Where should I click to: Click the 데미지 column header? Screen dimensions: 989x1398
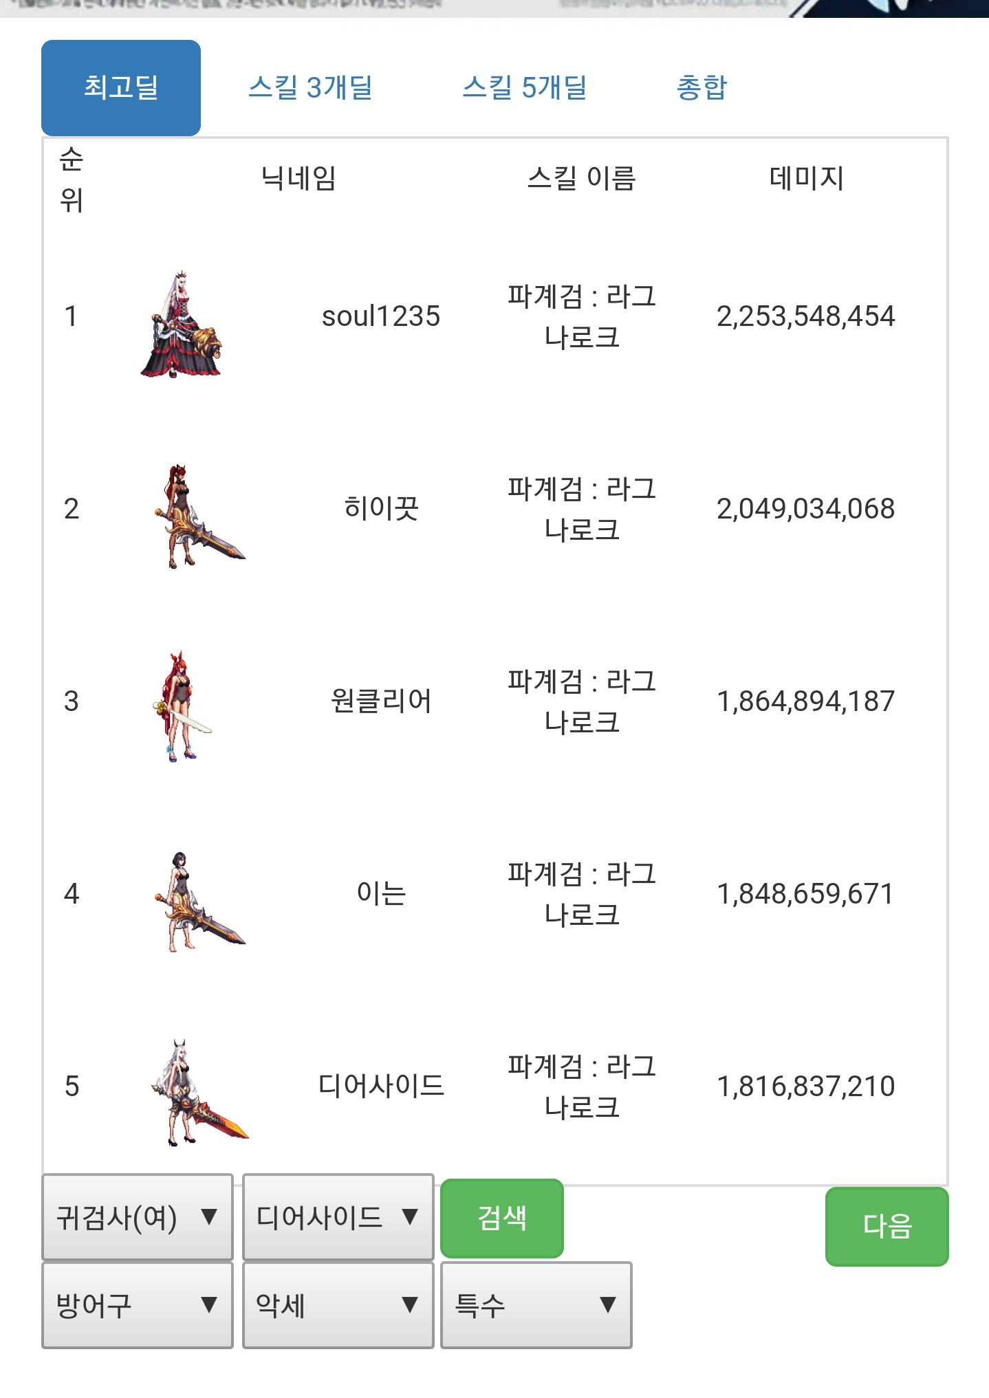coord(806,178)
